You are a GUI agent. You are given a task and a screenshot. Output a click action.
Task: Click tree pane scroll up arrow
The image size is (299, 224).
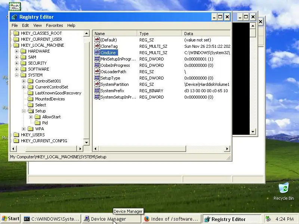coord(86,34)
